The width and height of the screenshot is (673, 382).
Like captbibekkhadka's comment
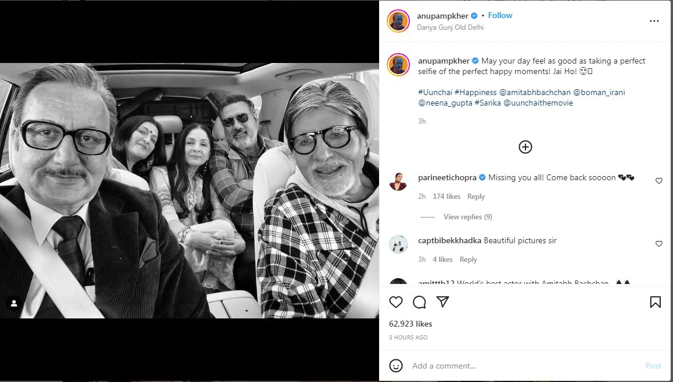659,244
